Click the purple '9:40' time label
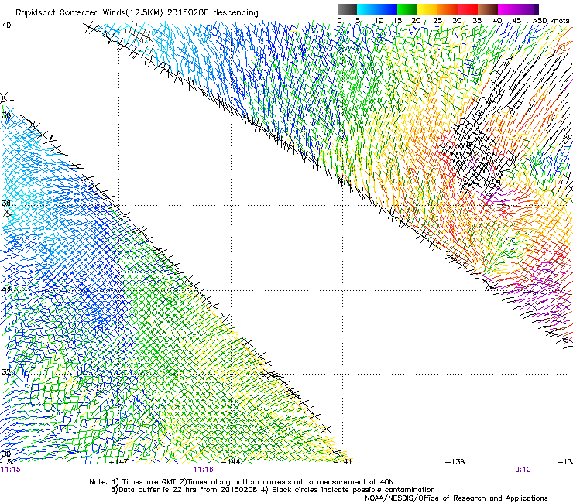573x503 pixels. click(523, 470)
